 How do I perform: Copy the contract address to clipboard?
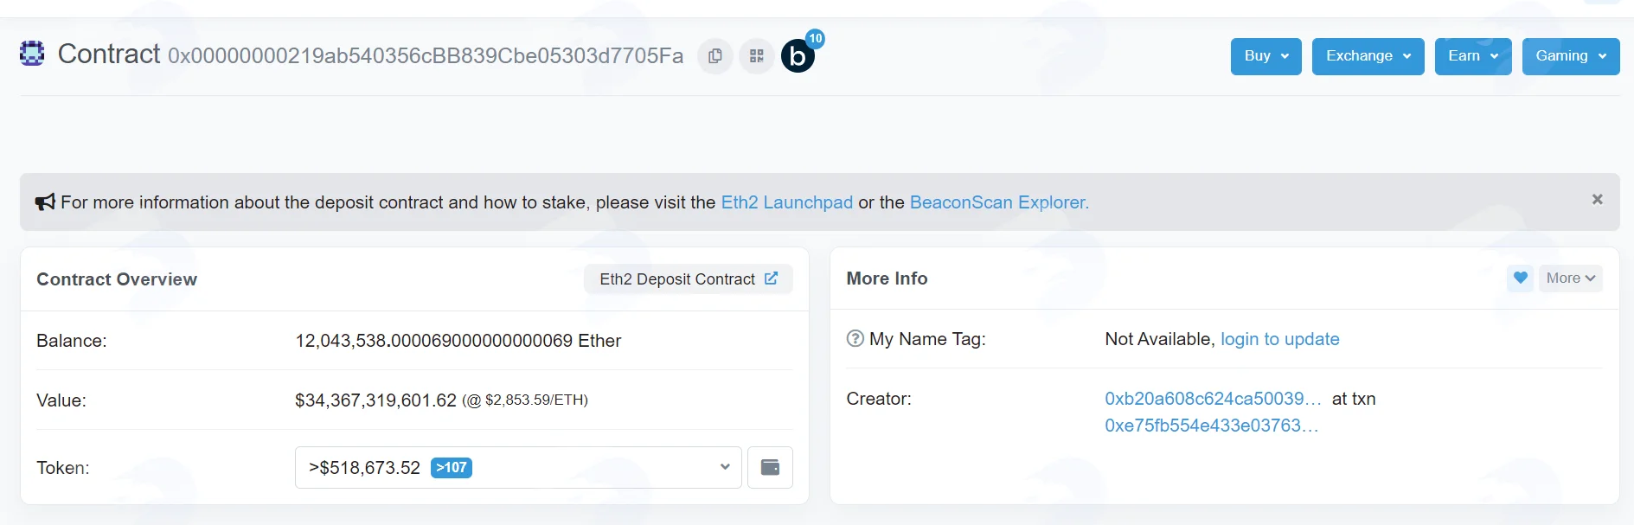(714, 56)
